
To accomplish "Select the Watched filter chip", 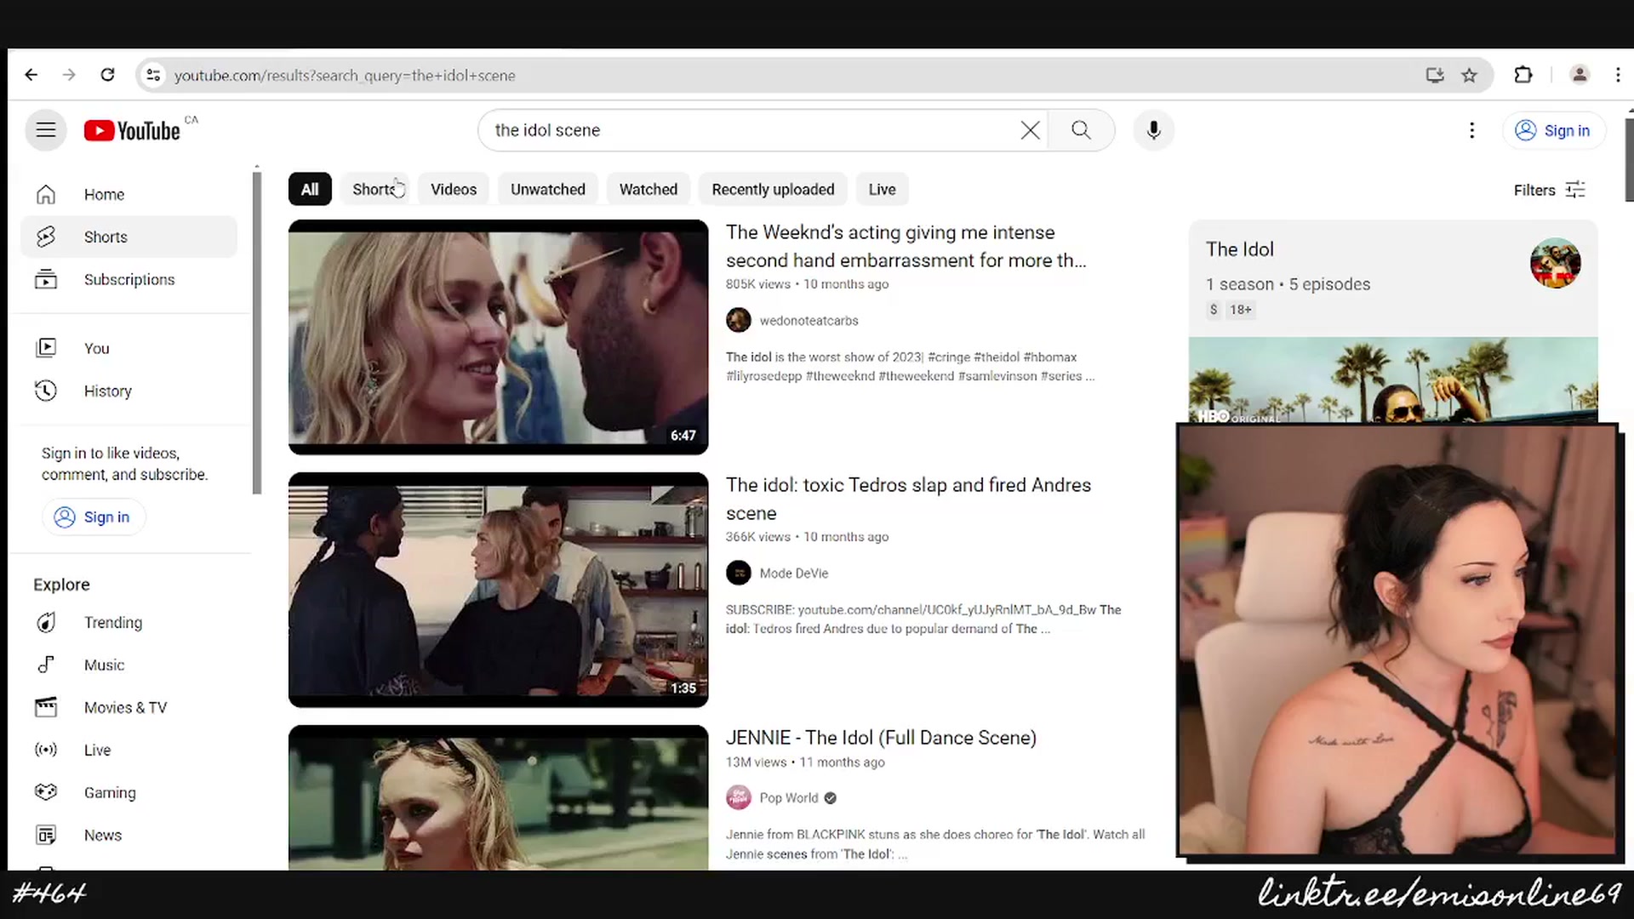I will 648,189.
